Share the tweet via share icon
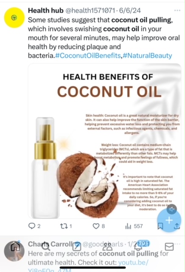 pyautogui.click(x=177, y=226)
